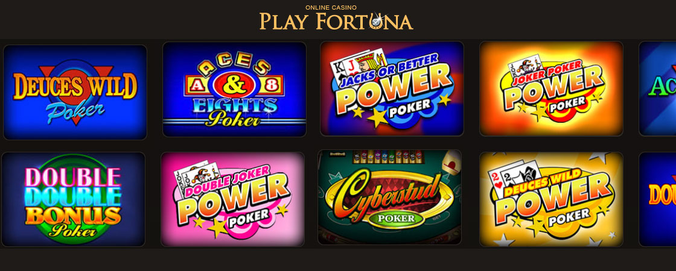The height and width of the screenshot is (271, 676).
Task: Open the Deuces Wild Poker game tile
Action: [x=75, y=92]
